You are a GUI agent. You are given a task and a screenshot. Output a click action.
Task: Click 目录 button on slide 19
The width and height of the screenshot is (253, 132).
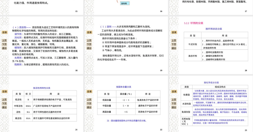pos(89,32)
